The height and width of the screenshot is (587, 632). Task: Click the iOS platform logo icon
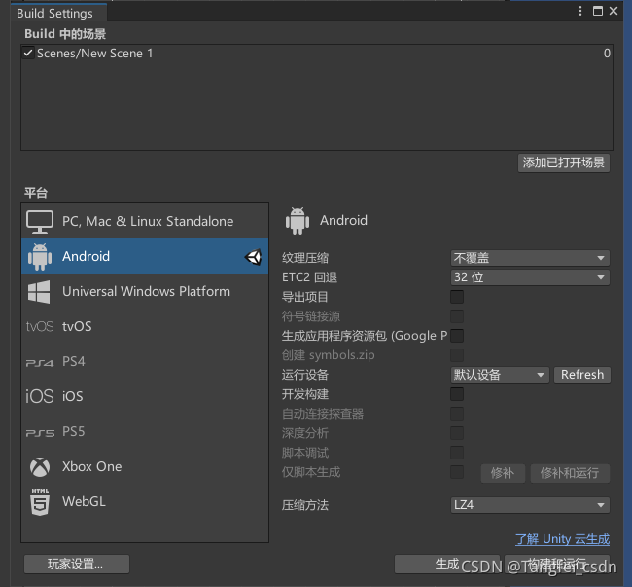click(40, 396)
